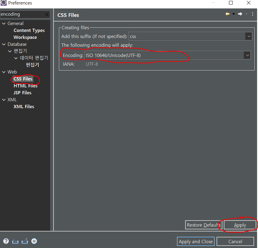
Task: Select the bold 편집기 leaf item
Action: (x=32, y=65)
